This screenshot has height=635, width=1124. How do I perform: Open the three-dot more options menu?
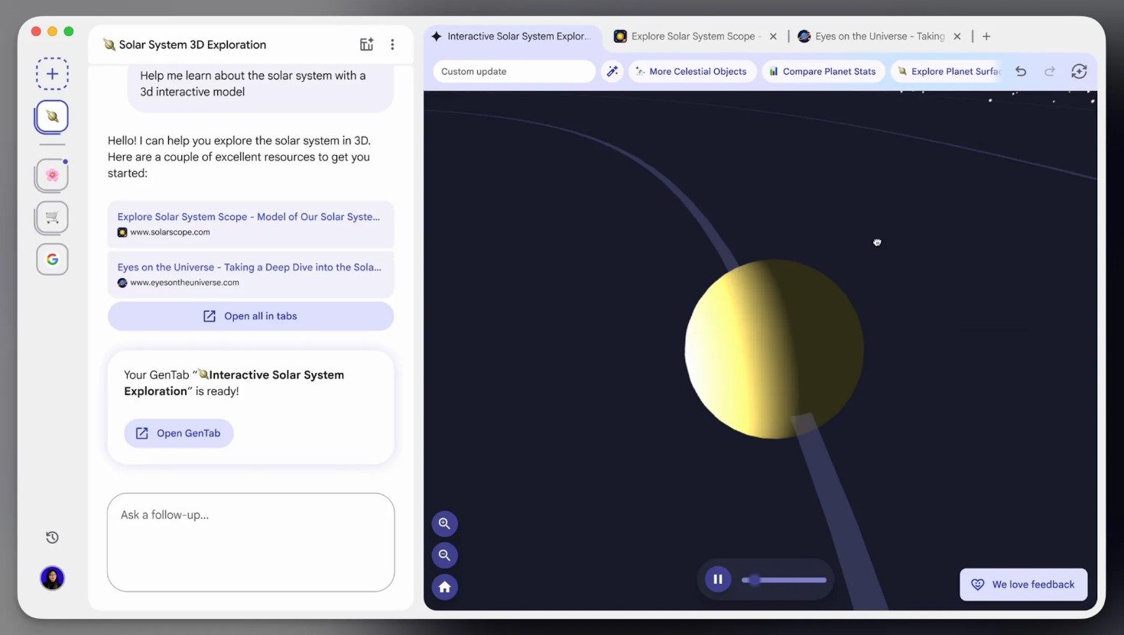392,45
